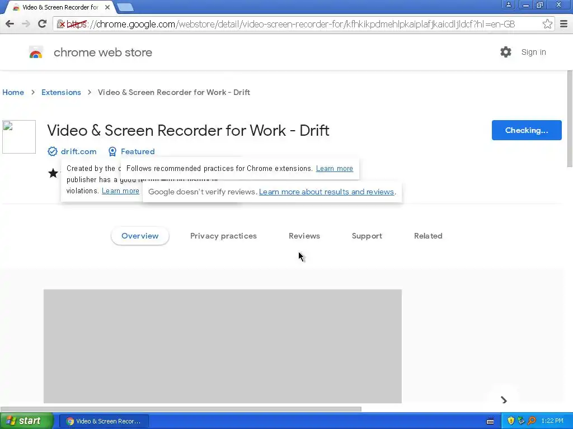Switch to the Reviews tab
The image size is (573, 429).
(304, 236)
